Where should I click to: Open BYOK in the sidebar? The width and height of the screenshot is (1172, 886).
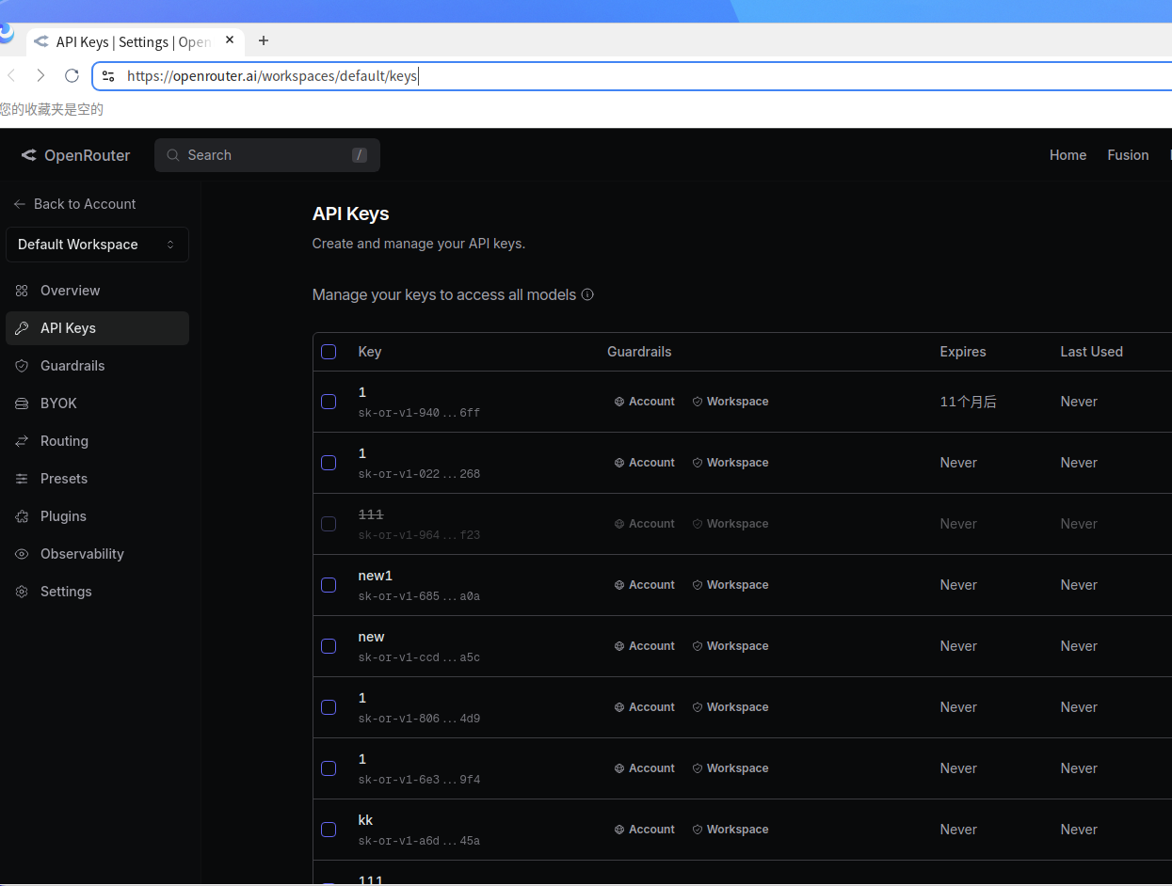97,403
